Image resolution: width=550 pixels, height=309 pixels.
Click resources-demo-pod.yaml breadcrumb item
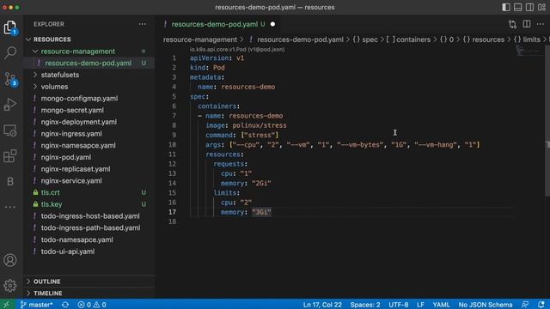click(x=300, y=39)
